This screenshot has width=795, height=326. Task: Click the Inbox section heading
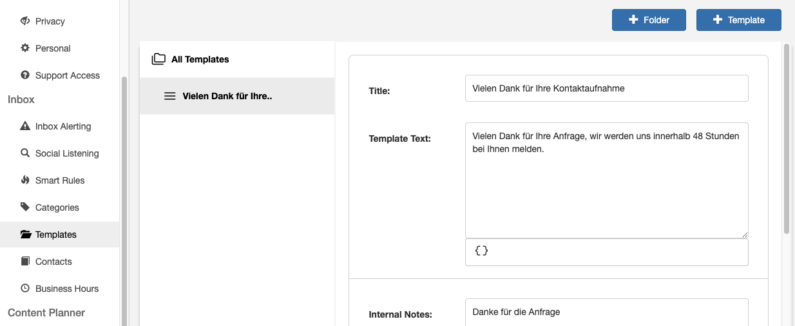pyautogui.click(x=21, y=99)
